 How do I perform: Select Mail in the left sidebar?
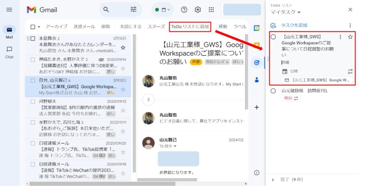pos(10,32)
